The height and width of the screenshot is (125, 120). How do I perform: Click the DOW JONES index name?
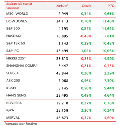click(17, 21)
